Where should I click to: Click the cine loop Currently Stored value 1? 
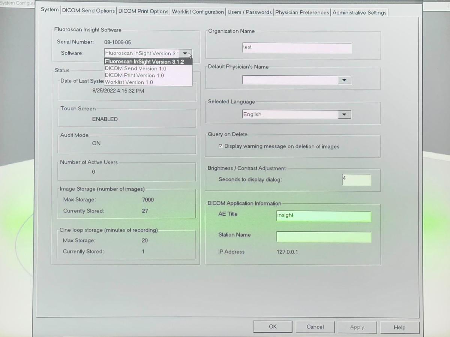pyautogui.click(x=143, y=251)
